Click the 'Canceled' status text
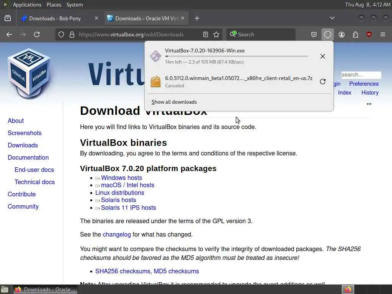Screen dimensions: 392x294 175,86
